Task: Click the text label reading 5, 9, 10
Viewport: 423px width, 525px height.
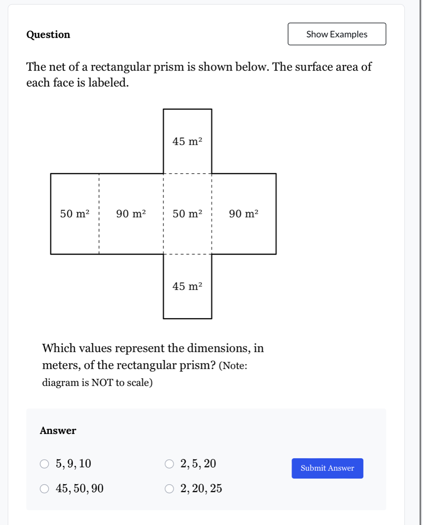Action: pos(73,464)
